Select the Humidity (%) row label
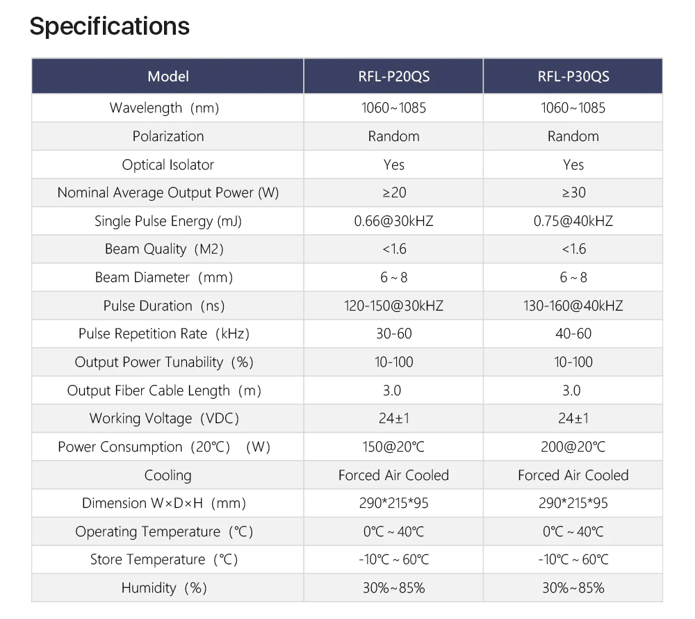Viewport: 695px width, 619px height. pos(164,588)
